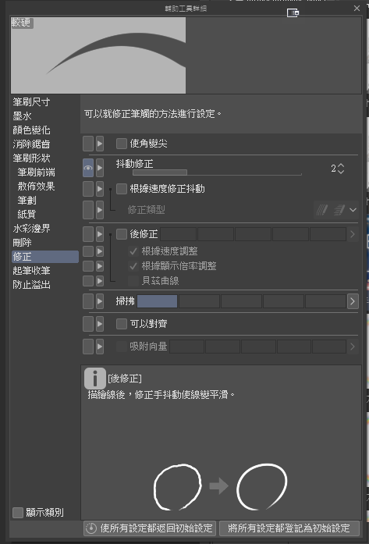Click arrow button beside 可以對齊
This screenshot has width=369, height=544.
point(100,324)
